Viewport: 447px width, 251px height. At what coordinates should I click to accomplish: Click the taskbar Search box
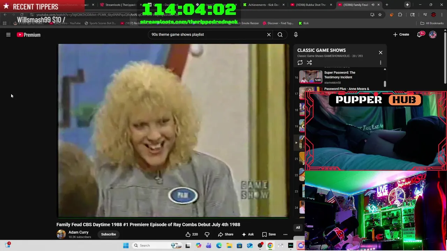[158, 245]
